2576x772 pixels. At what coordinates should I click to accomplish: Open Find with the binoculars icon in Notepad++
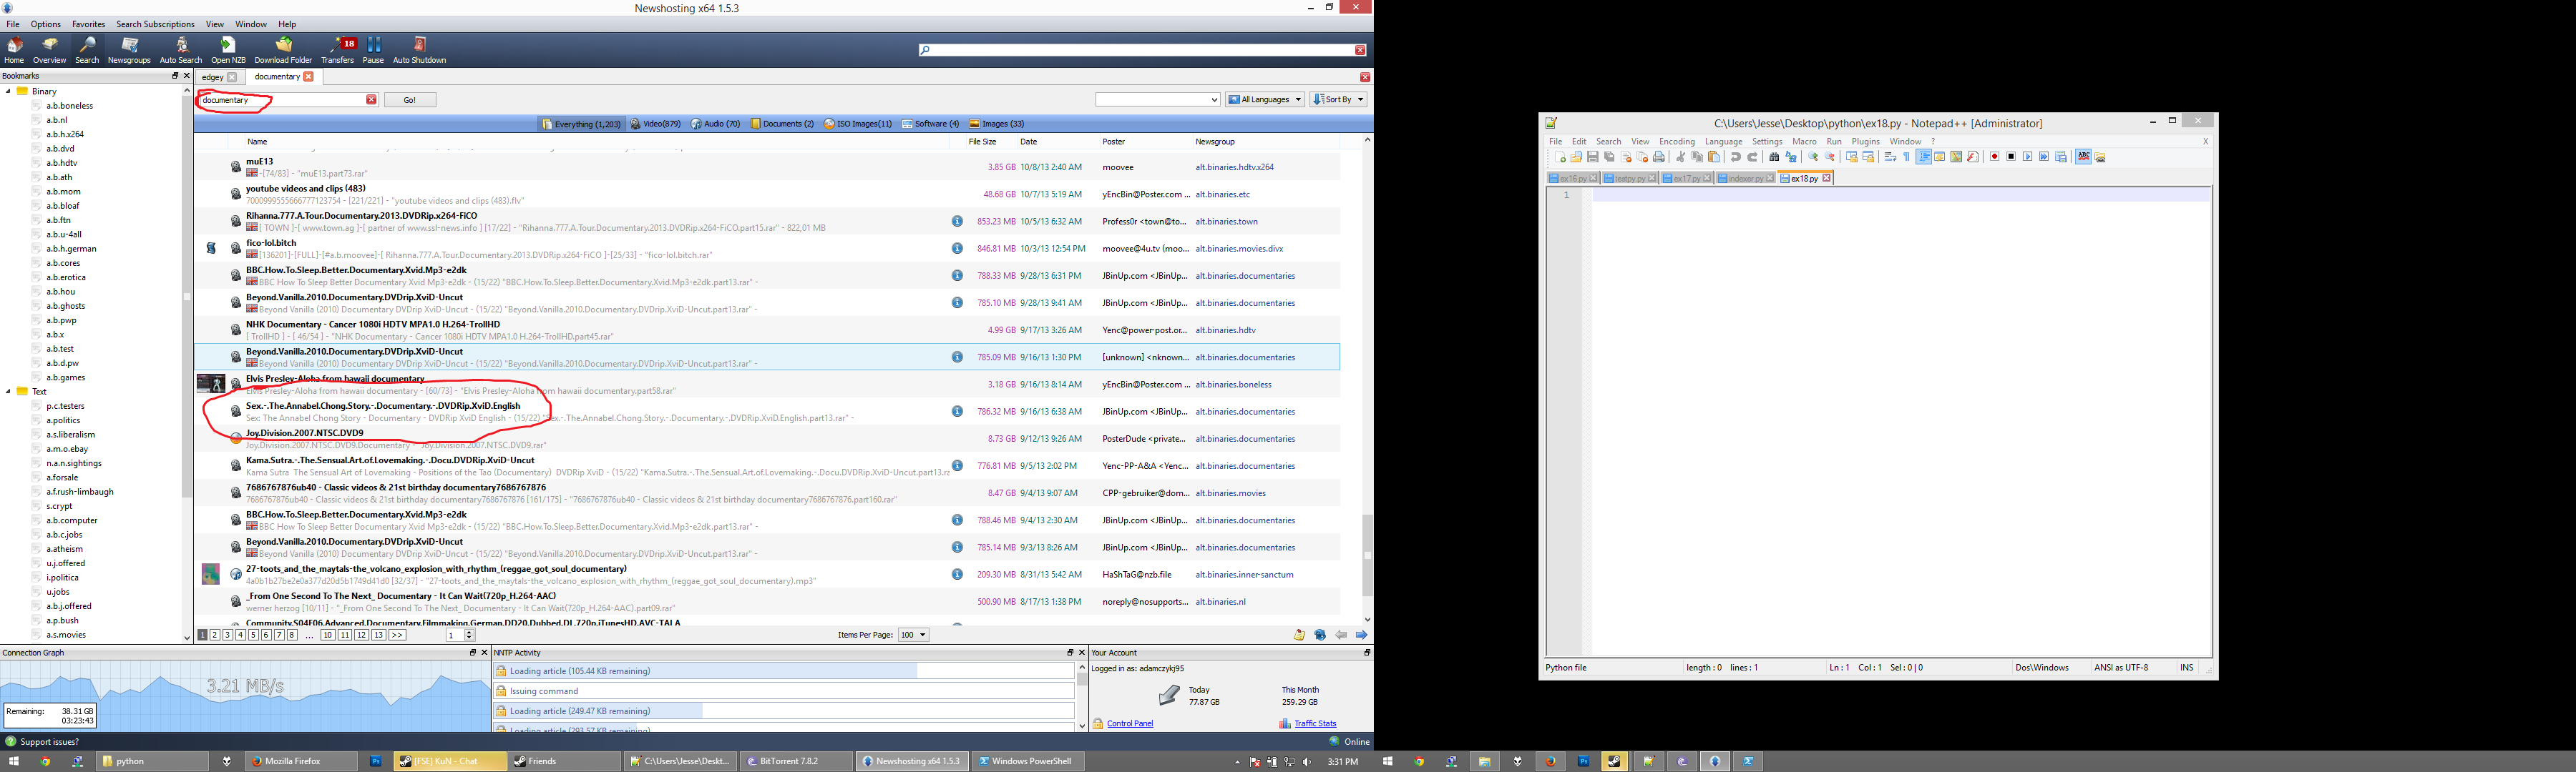[x=1774, y=157]
